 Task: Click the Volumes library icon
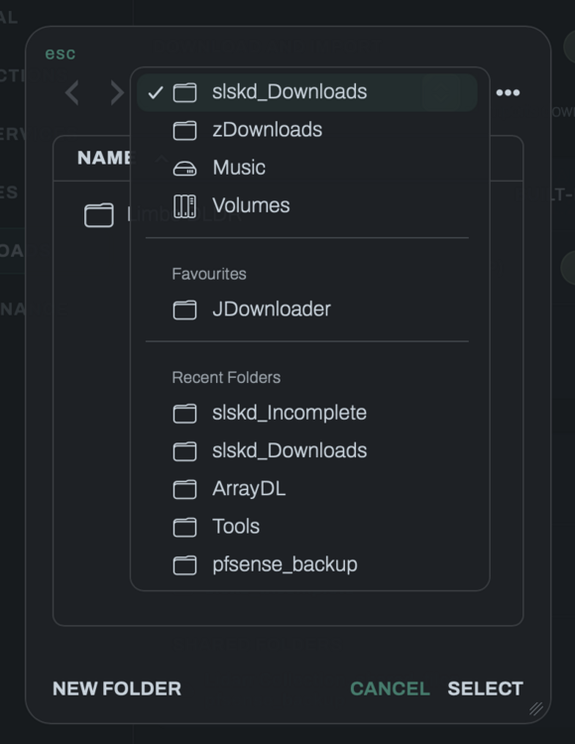click(x=184, y=206)
